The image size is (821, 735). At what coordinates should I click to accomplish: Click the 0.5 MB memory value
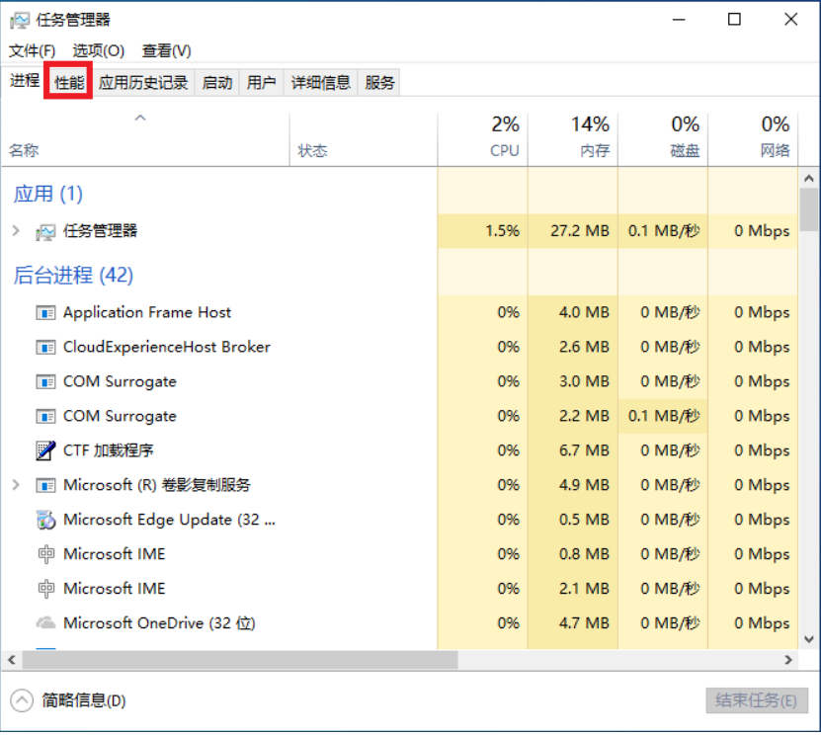tap(584, 520)
